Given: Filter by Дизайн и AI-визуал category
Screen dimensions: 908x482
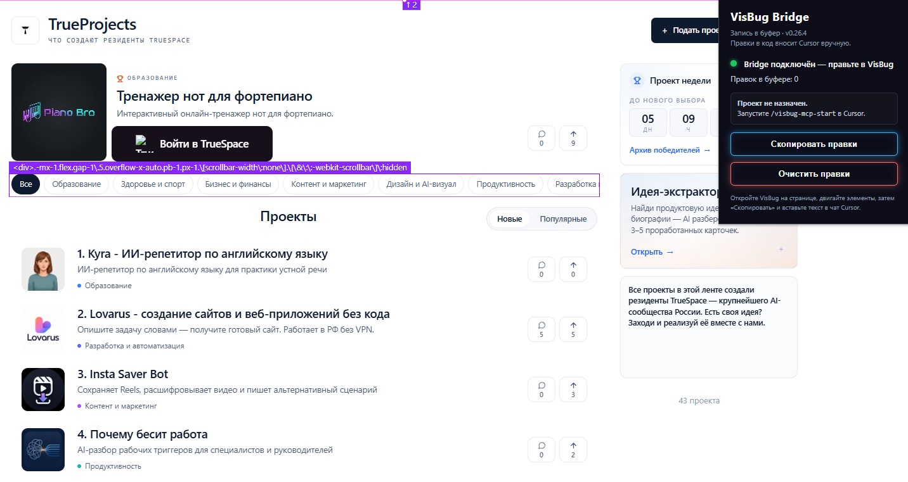Looking at the screenshot, I should [422, 184].
